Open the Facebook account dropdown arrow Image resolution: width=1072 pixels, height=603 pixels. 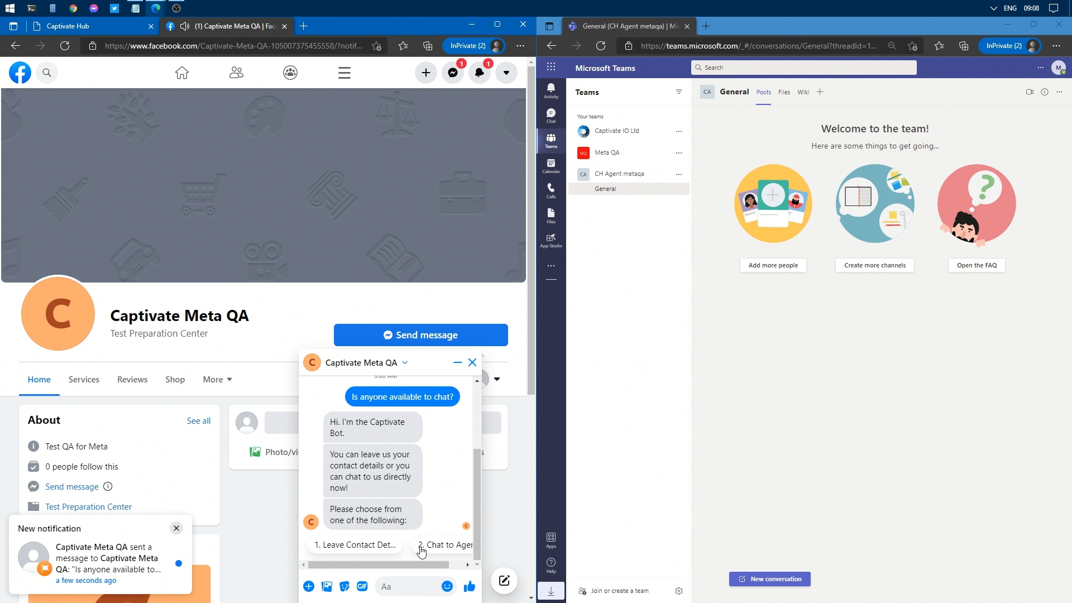tap(506, 73)
